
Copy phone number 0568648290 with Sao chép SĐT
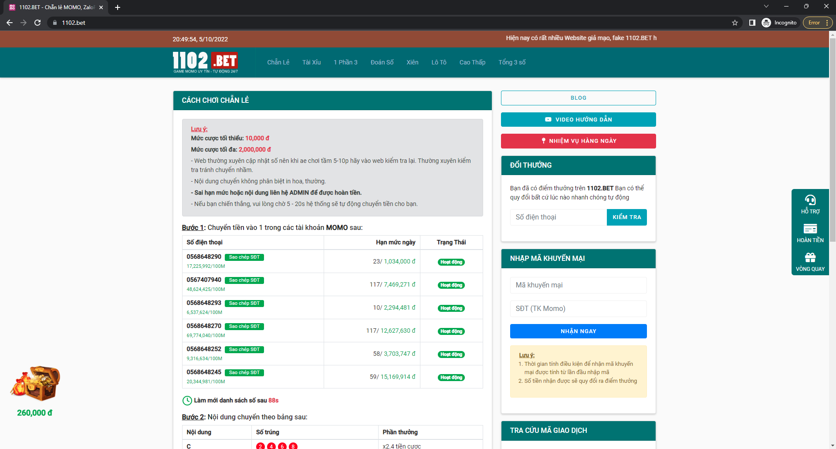pyautogui.click(x=244, y=257)
